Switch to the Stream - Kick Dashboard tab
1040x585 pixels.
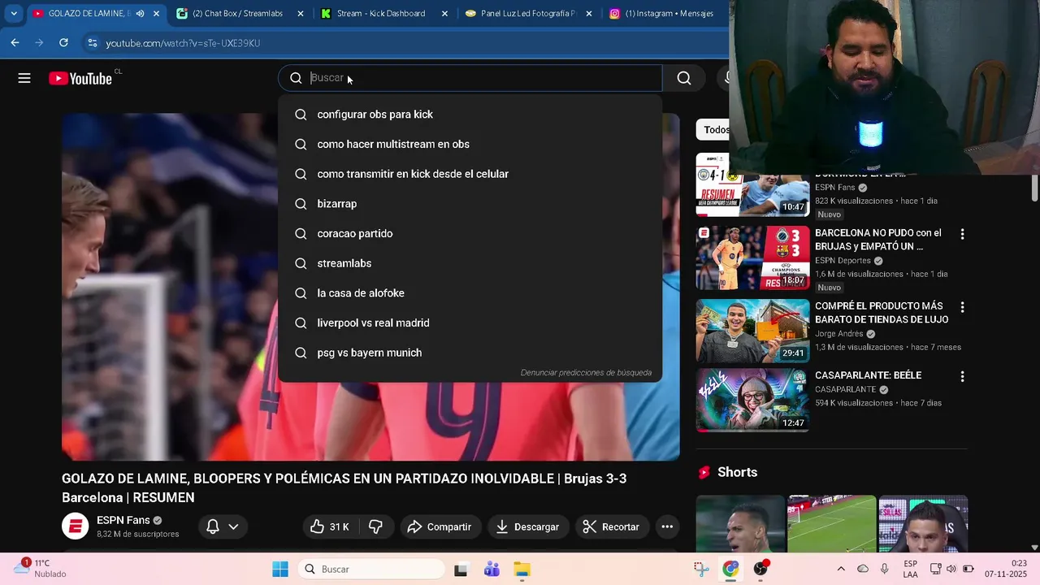(x=380, y=14)
